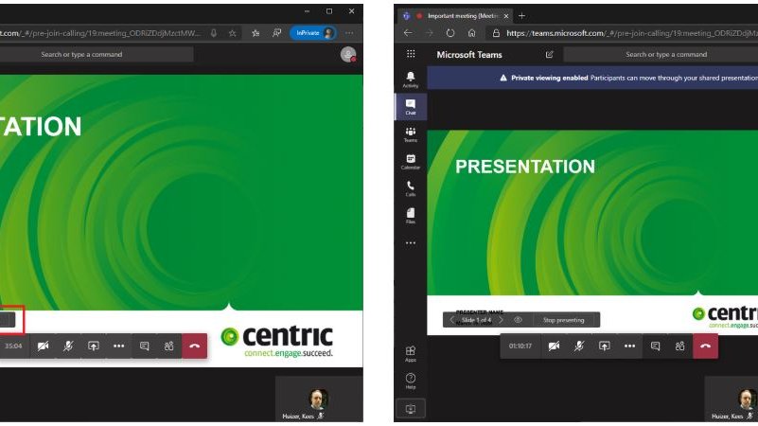Open Files in right window sidebar

tap(411, 215)
